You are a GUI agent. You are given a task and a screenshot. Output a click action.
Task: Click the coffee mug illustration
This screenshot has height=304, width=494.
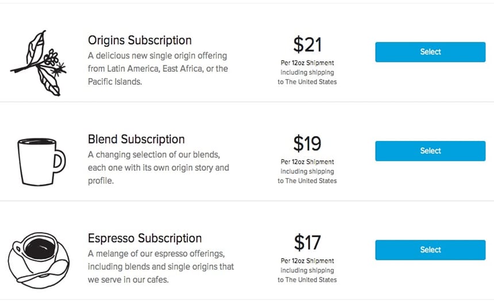click(41, 162)
